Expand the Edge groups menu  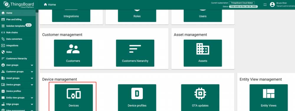[x=32, y=104]
